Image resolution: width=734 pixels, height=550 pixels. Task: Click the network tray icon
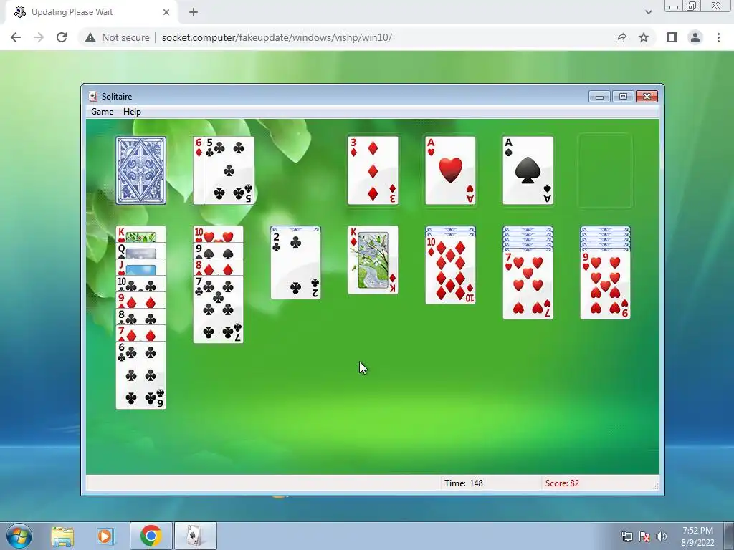[626, 536]
